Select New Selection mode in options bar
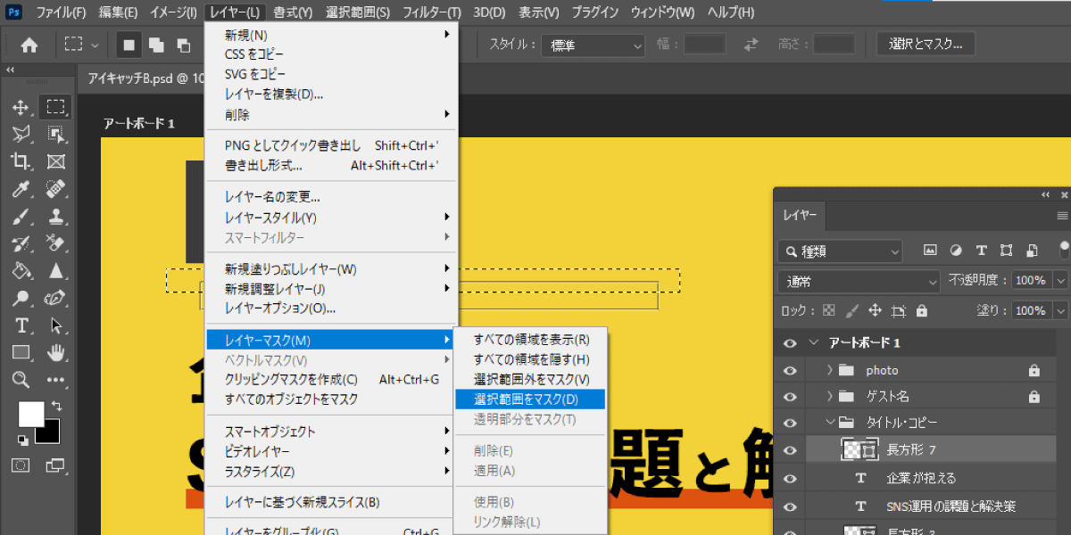This screenshot has height=535, width=1071. 129,45
